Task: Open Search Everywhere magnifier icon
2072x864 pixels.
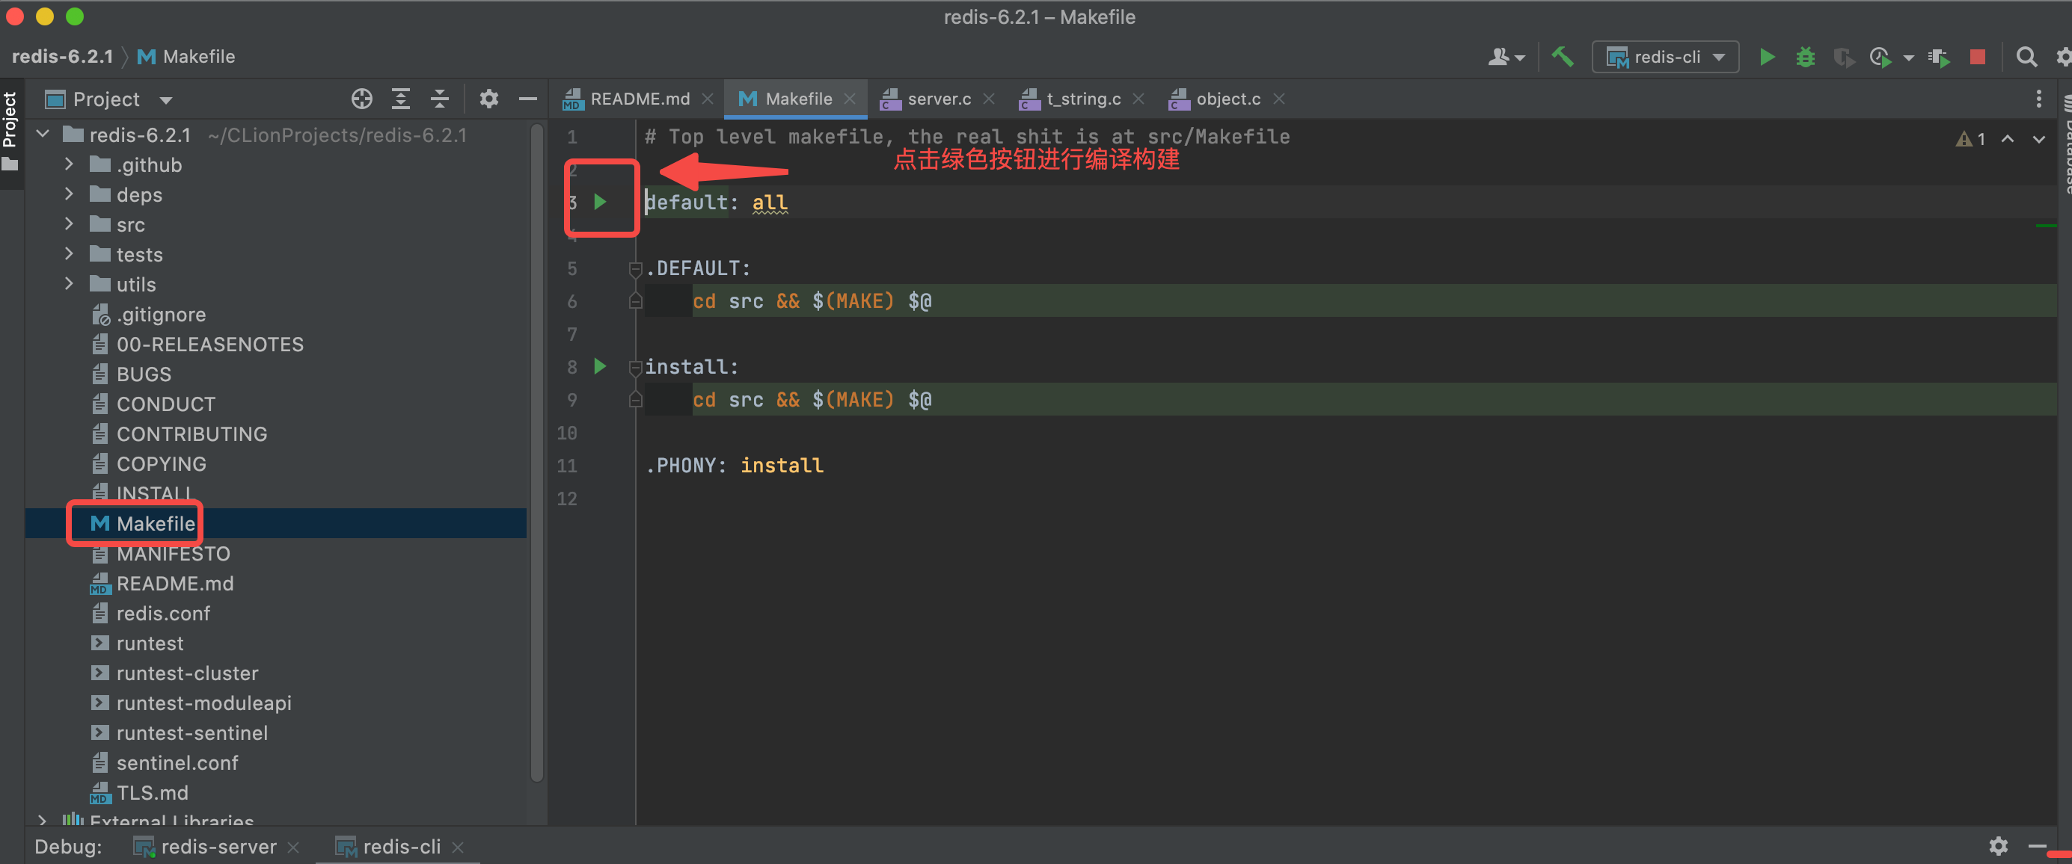Action: 2026,57
